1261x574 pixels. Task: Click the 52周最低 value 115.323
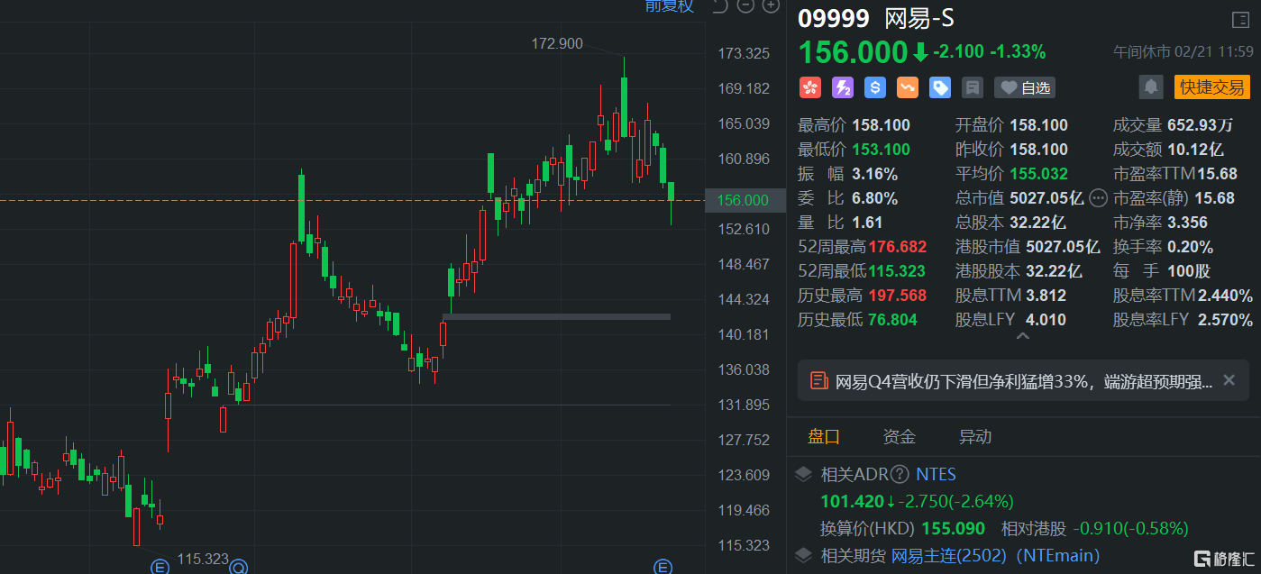point(898,271)
